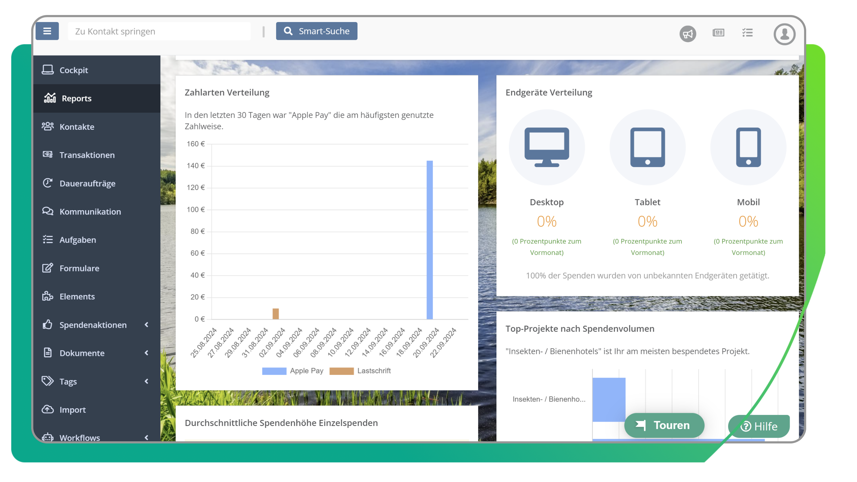Focus the Zu Kontakt springen field
The height and width of the screenshot is (482, 857).
tap(159, 31)
